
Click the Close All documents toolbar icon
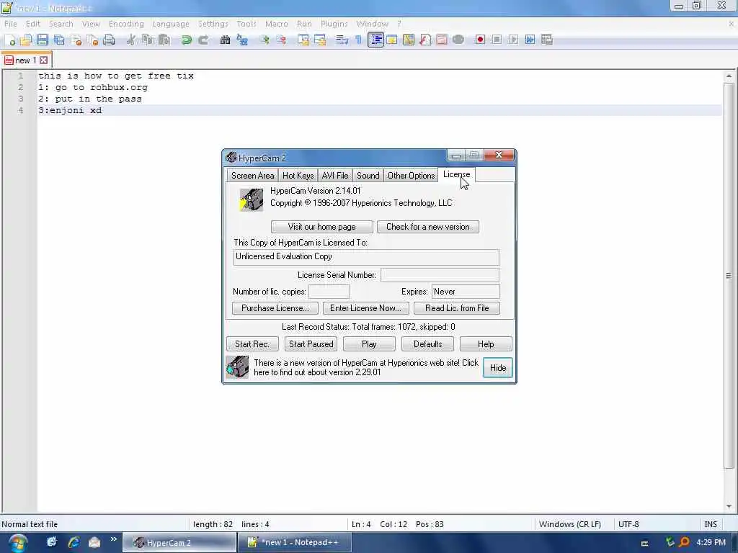click(x=93, y=40)
